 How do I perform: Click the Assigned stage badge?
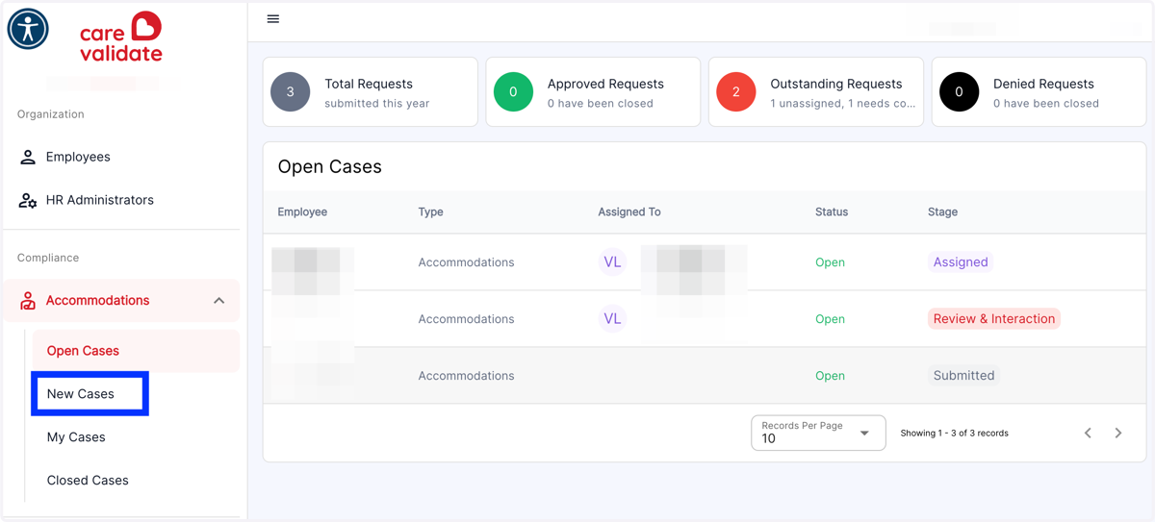click(961, 262)
